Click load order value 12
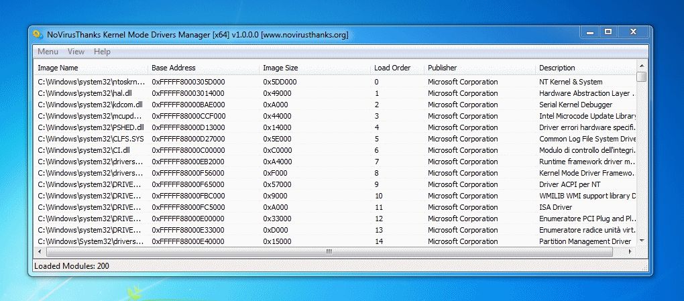 (x=378, y=219)
